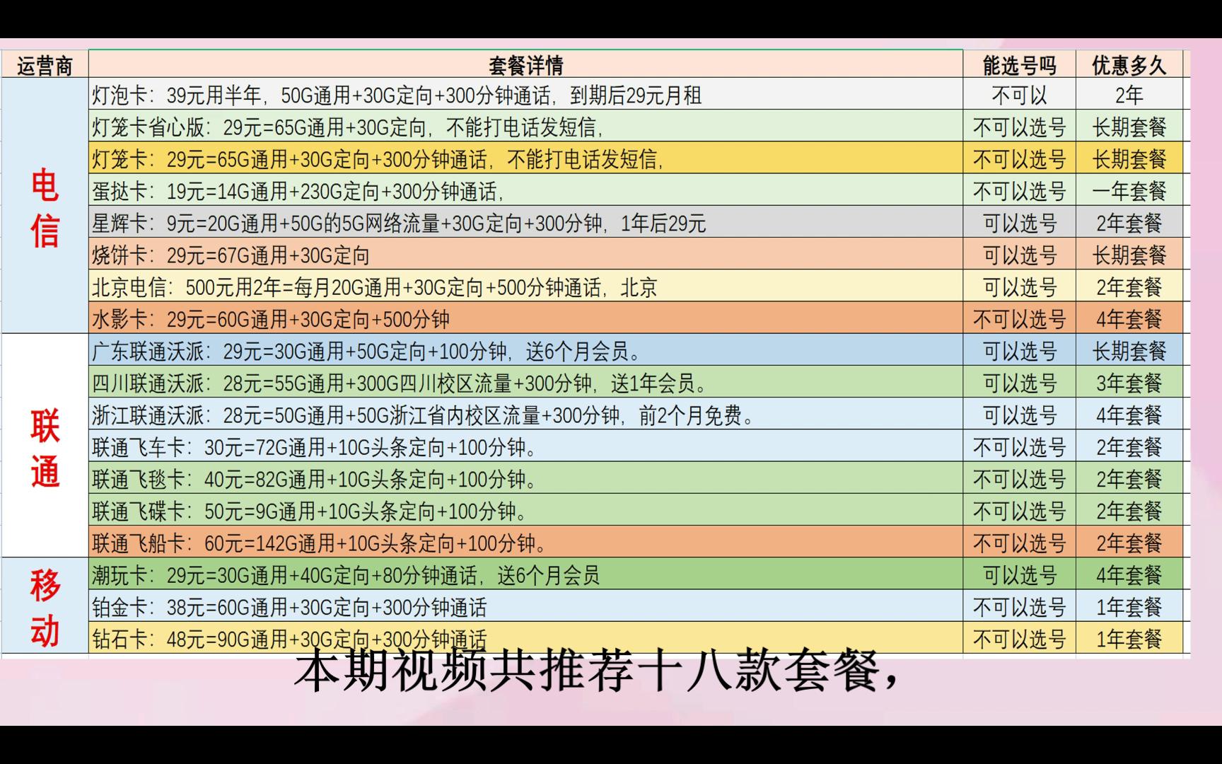
Task: Select the 联通飞毯卡 40元 row
Action: [x=525, y=479]
